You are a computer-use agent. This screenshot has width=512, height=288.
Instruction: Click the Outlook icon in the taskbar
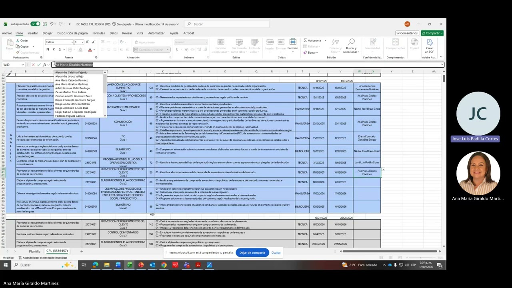tap(152, 265)
